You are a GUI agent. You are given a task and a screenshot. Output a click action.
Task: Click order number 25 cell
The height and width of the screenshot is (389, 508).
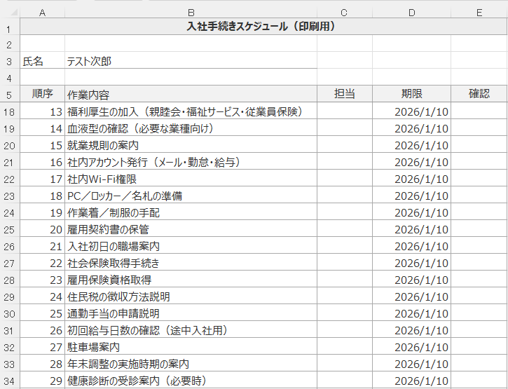[x=43, y=313]
